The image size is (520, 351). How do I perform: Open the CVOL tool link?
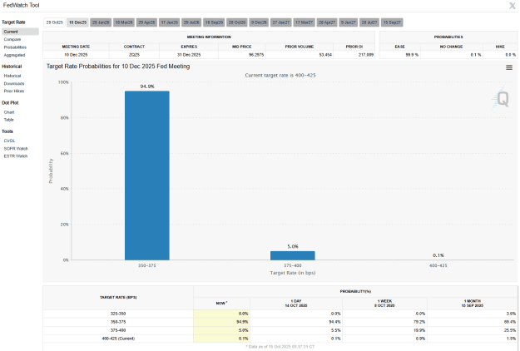[9, 141]
